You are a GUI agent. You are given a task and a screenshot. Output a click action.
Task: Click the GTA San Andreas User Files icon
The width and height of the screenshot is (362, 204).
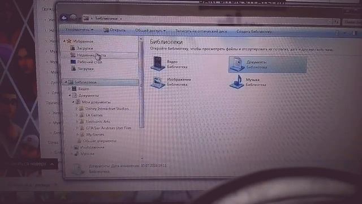tap(82, 128)
